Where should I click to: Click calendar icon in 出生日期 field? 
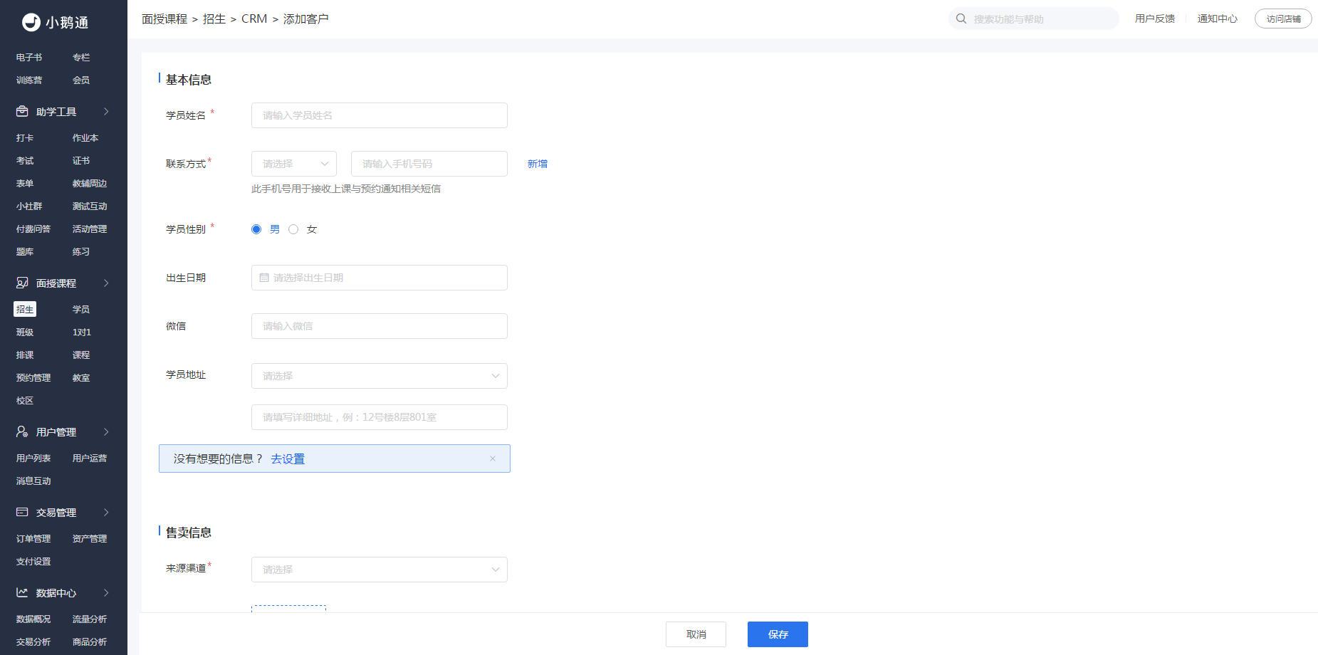click(x=264, y=278)
